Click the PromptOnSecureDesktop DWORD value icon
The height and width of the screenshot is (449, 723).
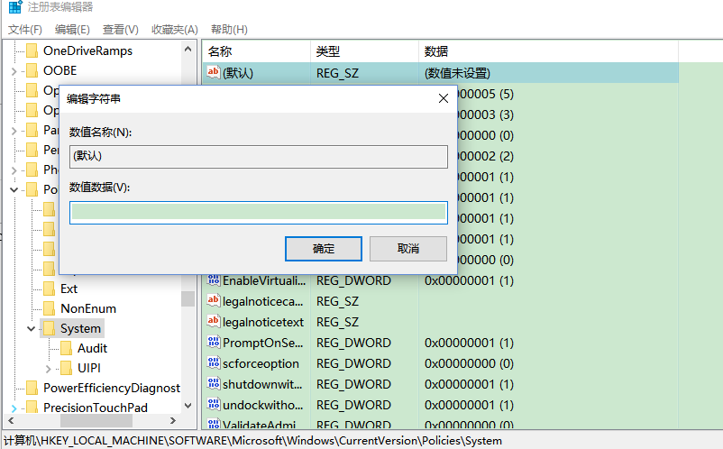coord(214,343)
